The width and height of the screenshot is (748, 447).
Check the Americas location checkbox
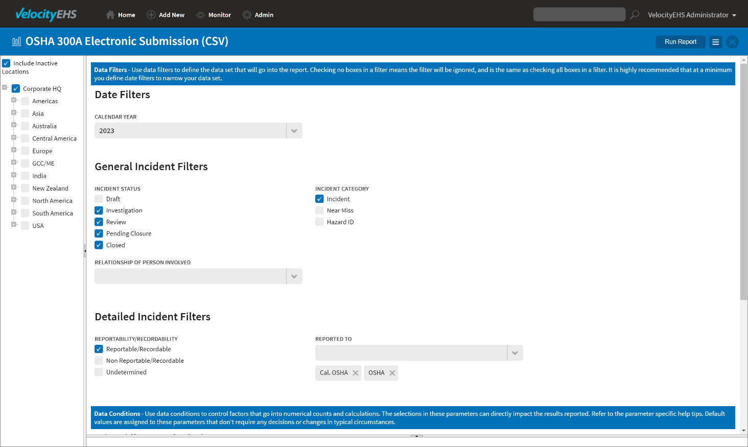tap(25, 101)
